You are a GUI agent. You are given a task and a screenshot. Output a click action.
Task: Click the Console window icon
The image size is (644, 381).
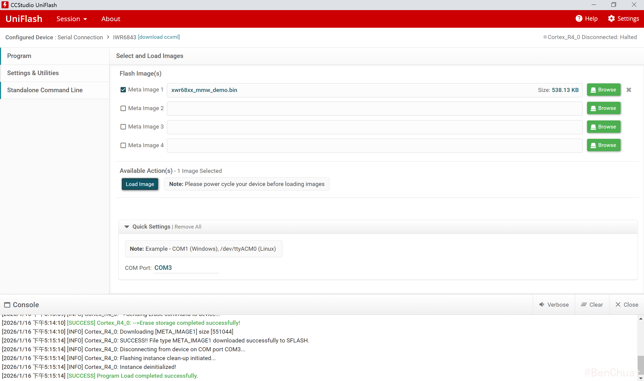(x=7, y=305)
